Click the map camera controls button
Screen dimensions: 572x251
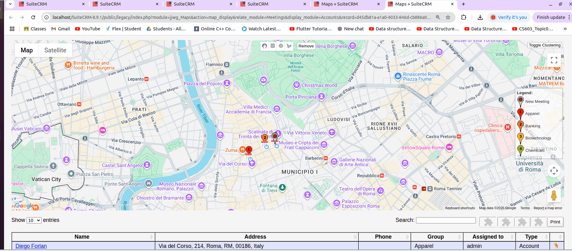point(554,171)
